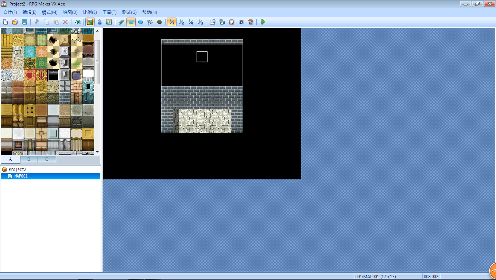Click the red X Delete icon
The height and width of the screenshot is (280, 496).
(x=65, y=22)
